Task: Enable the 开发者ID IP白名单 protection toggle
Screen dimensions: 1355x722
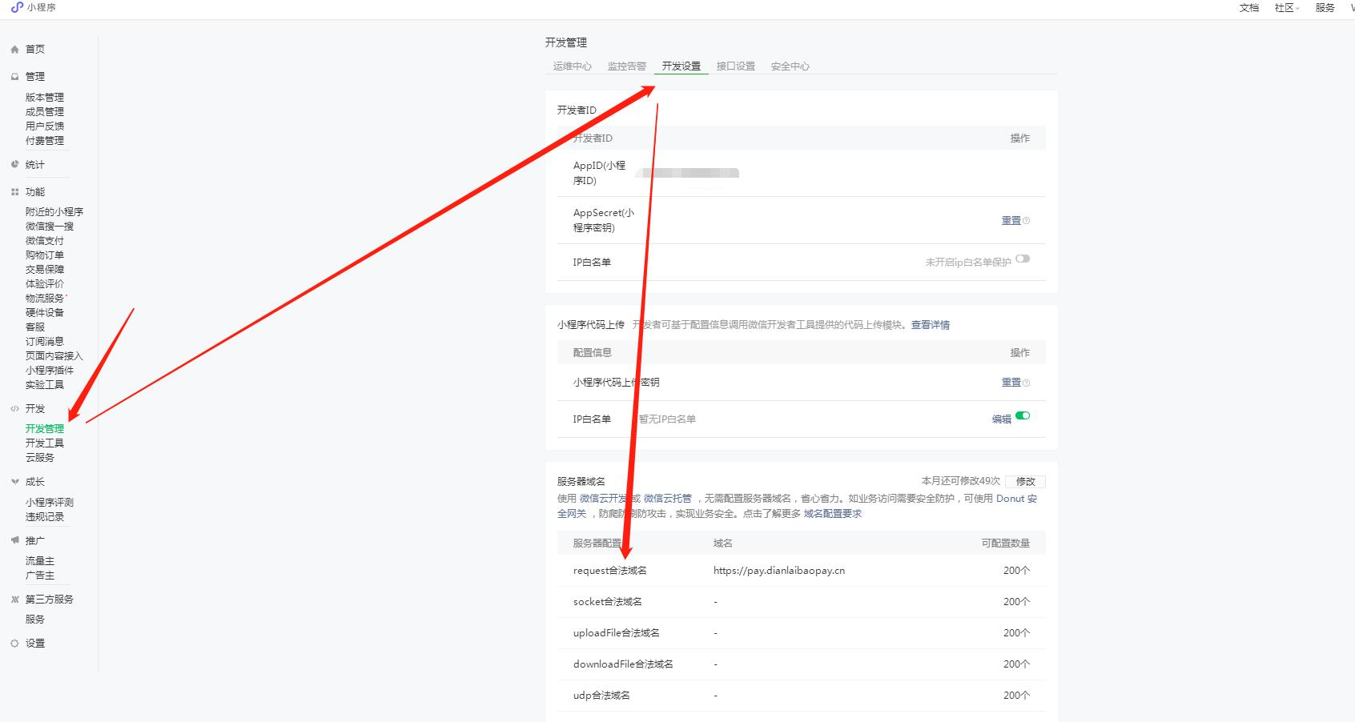Action: [1023, 259]
